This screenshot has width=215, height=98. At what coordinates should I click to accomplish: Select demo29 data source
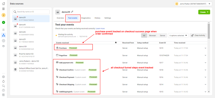click(31, 40)
